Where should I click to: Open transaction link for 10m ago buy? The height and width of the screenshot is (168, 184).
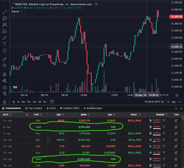[176, 140]
